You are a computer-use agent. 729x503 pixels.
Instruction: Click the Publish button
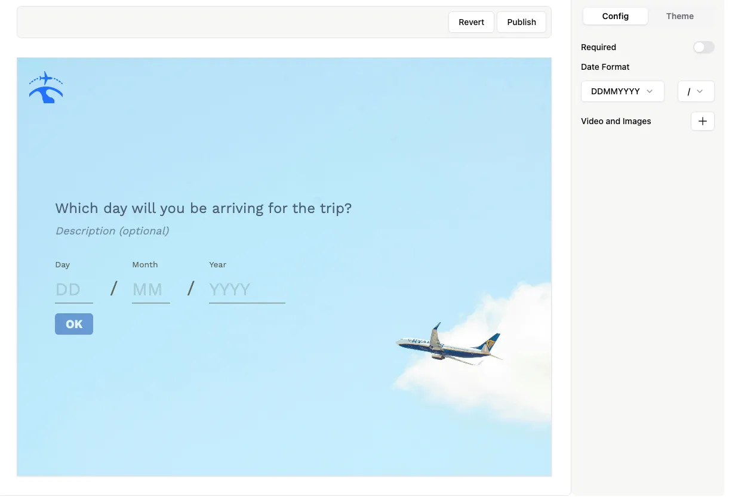pos(521,22)
